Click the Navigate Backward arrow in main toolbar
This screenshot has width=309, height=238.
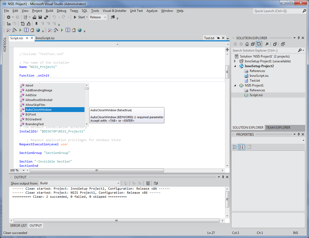[9, 17]
